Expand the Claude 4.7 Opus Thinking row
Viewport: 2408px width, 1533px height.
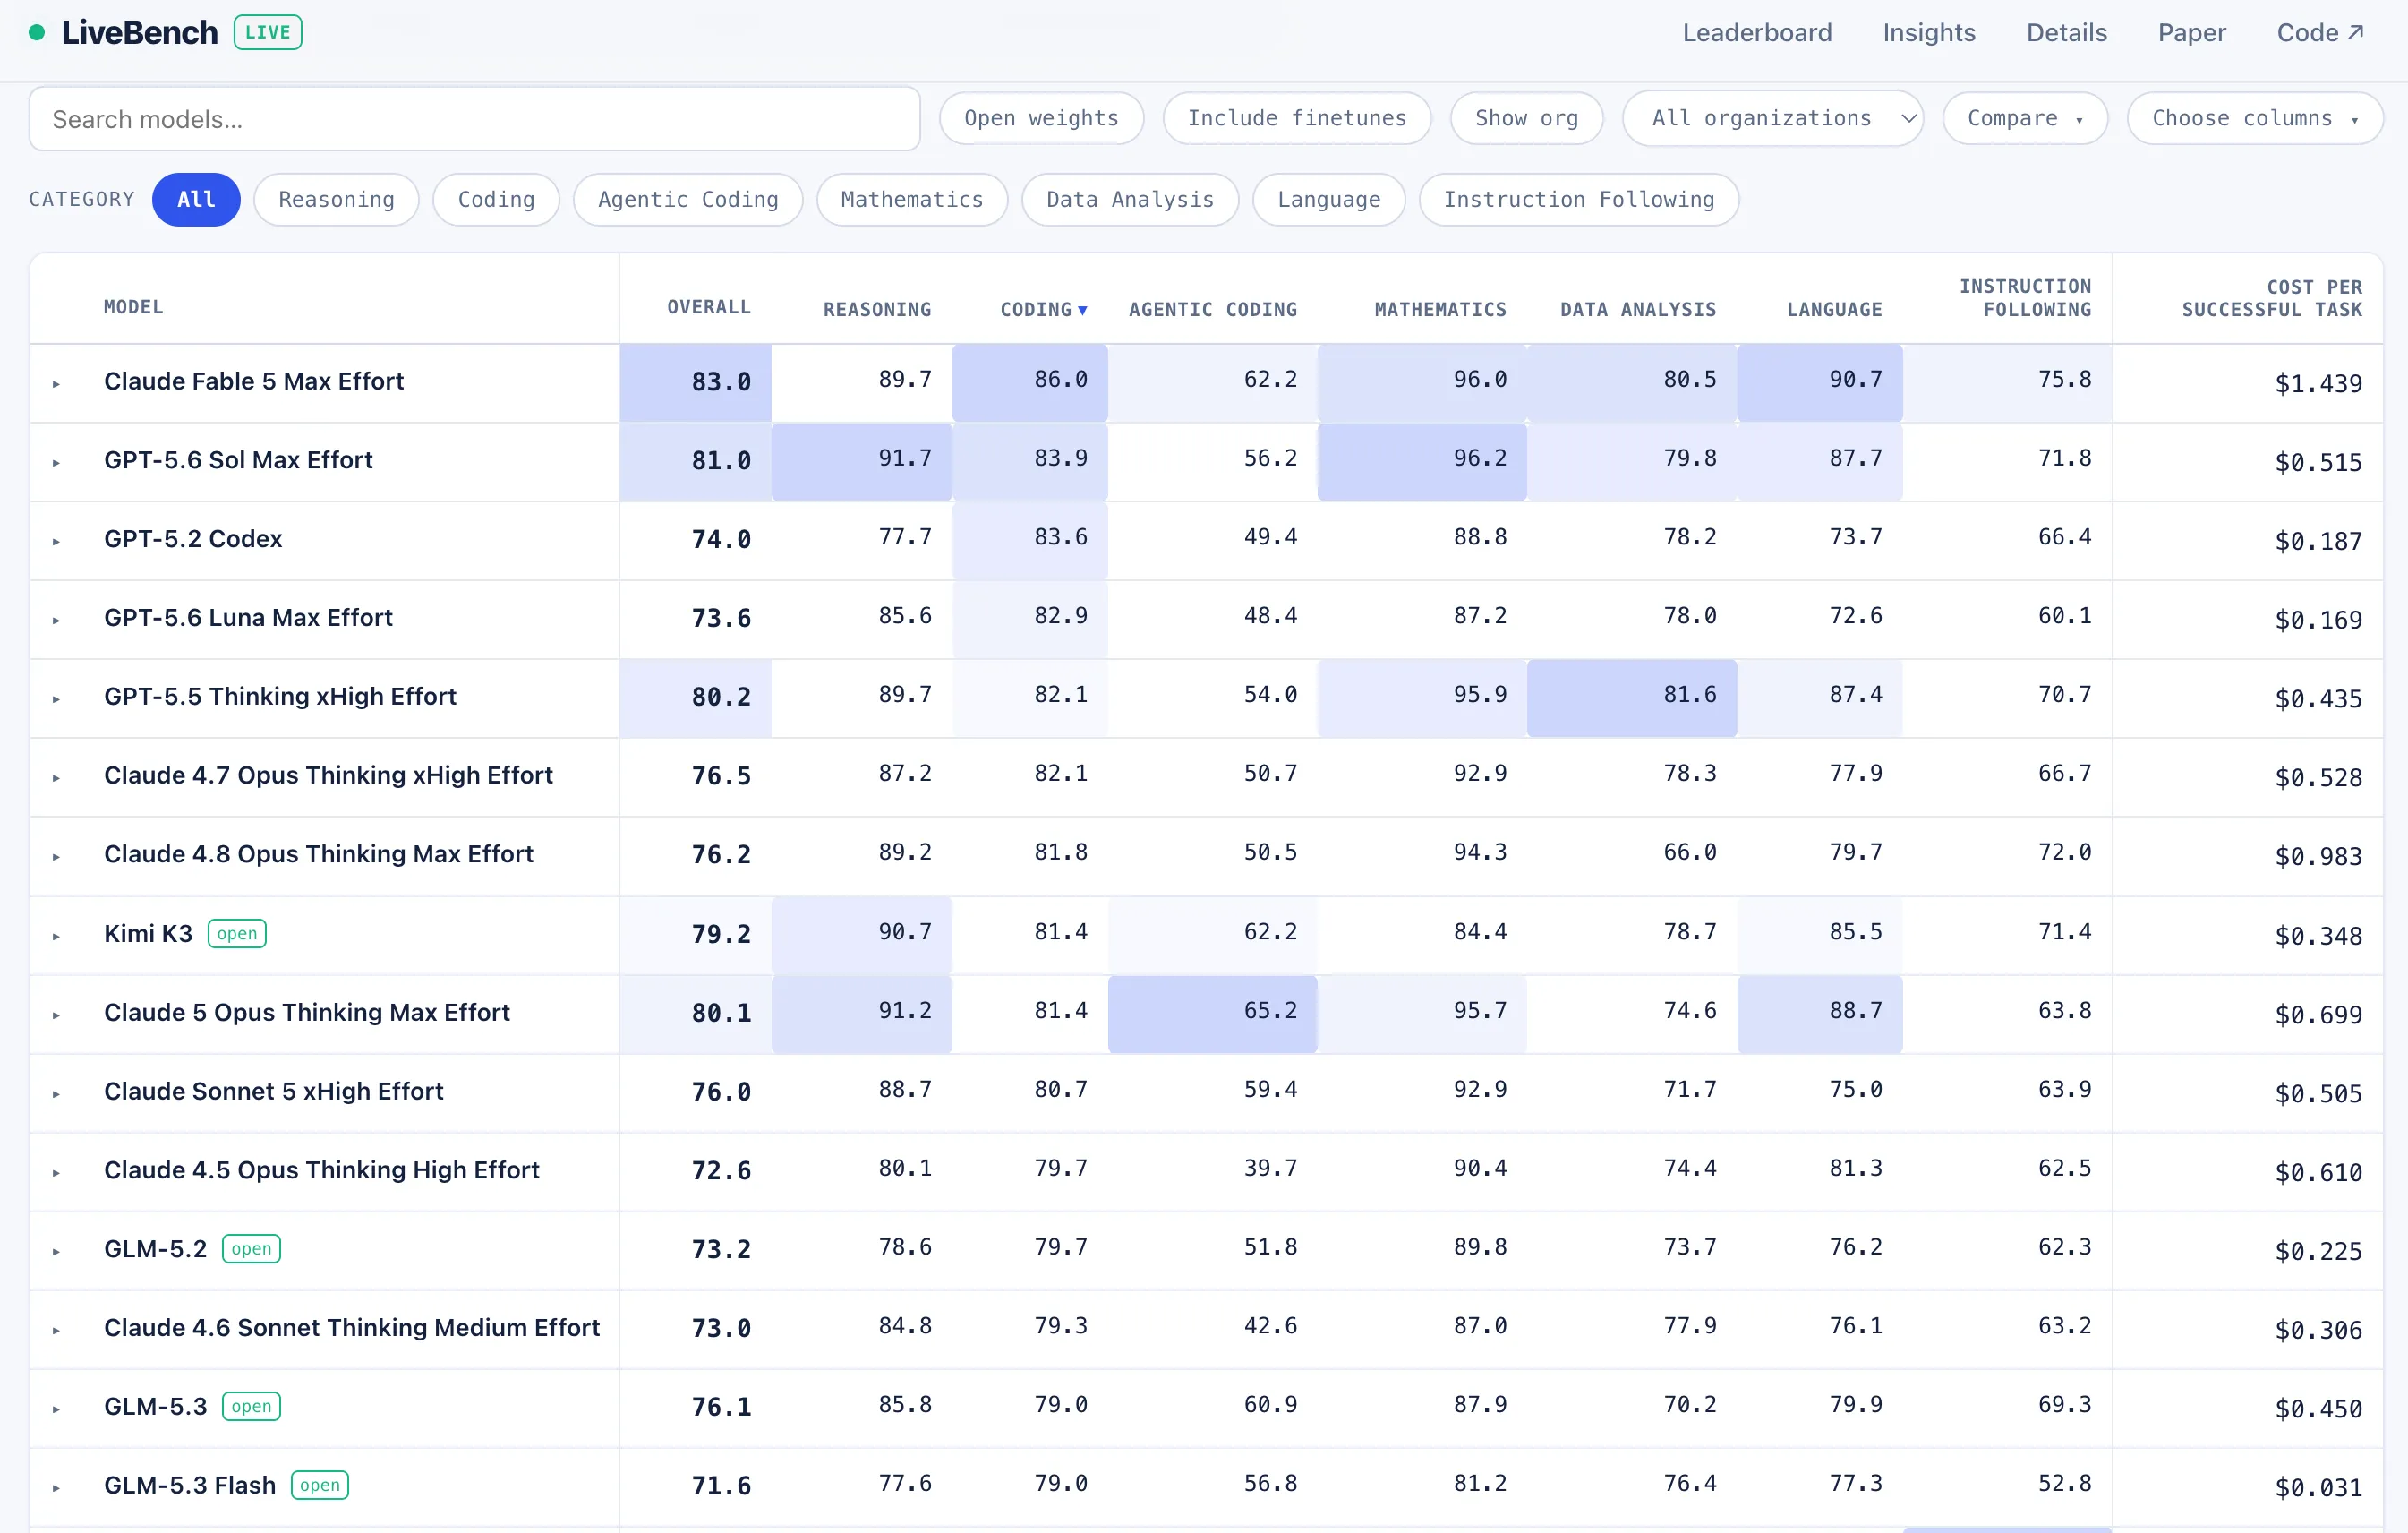(x=56, y=778)
